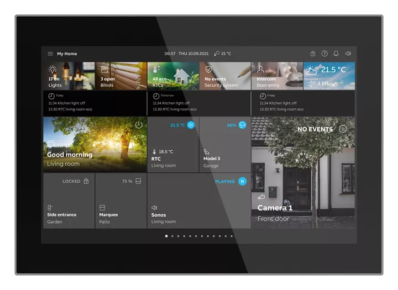Open the Sonos Living room tile
398x290 pixels.
tap(199, 201)
